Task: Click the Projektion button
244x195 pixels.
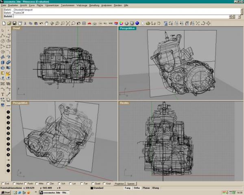Action: point(119,184)
